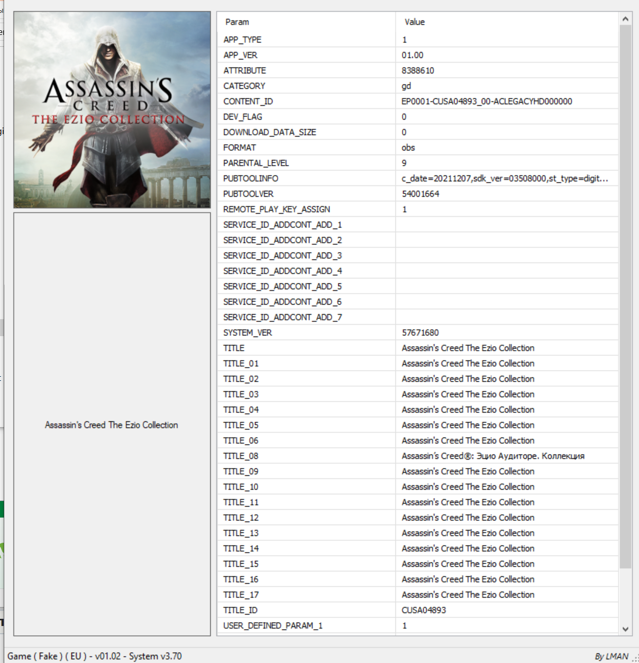The width and height of the screenshot is (639, 663).
Task: Click the scroll up arrow of the table
Action: click(625, 20)
